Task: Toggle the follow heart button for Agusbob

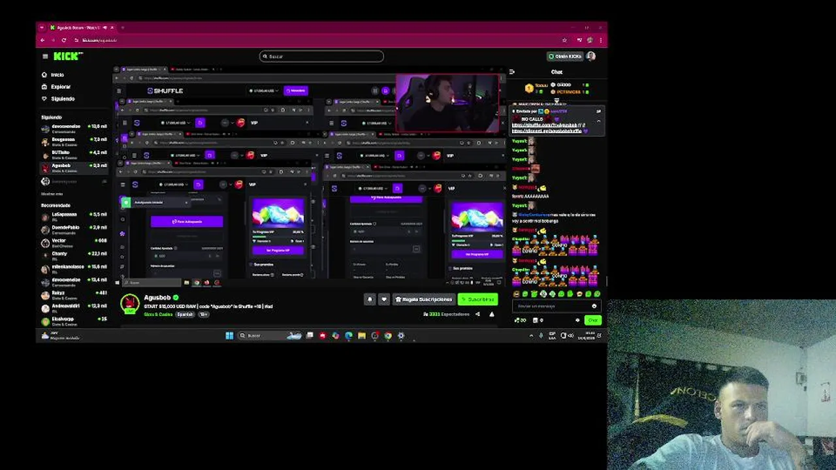Action: [383, 300]
